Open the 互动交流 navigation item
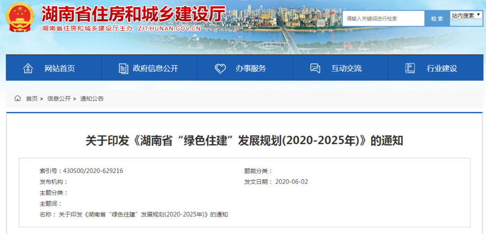Screen dimensions: 486x234 (340, 68)
